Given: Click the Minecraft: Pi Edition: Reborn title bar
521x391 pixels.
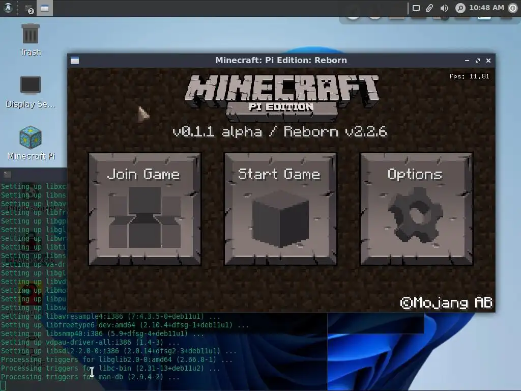Looking at the screenshot, I should (x=281, y=61).
